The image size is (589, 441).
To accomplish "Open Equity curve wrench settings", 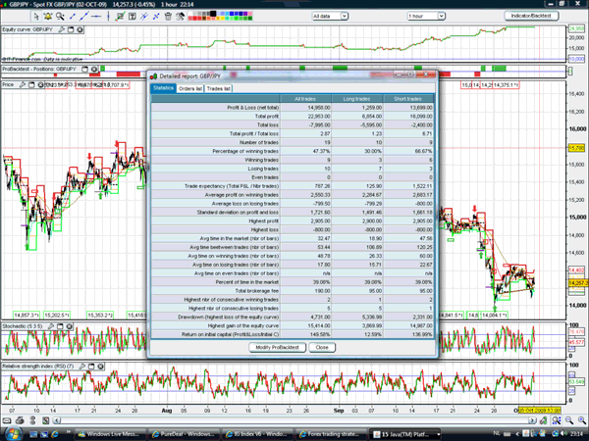I will [x=62, y=29].
